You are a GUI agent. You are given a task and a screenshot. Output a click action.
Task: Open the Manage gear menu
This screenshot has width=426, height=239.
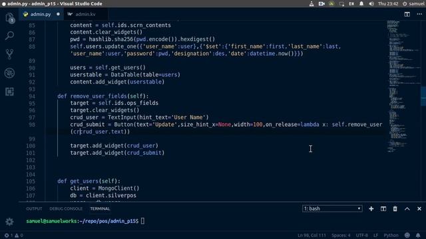(x=9, y=222)
